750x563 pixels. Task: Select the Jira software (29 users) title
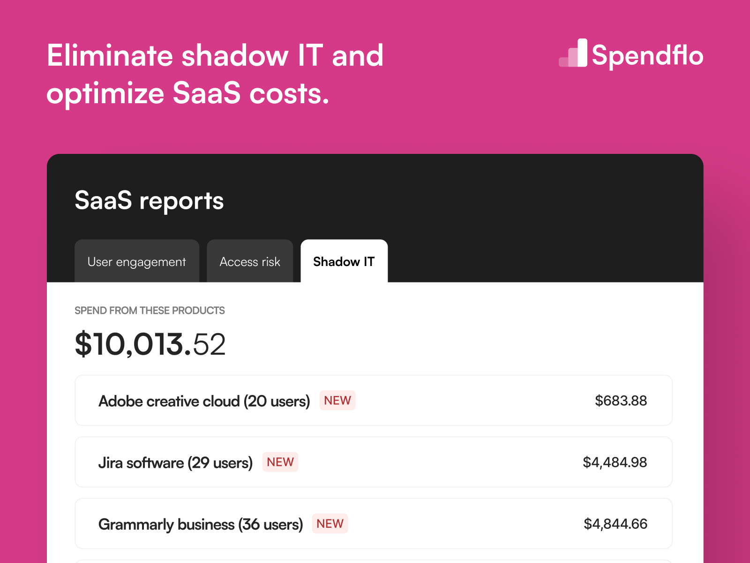175,463
